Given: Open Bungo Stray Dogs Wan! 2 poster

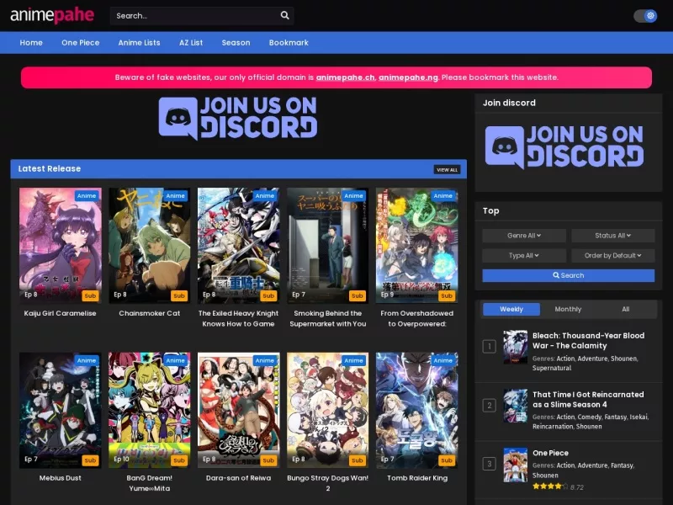Looking at the screenshot, I should [327, 410].
